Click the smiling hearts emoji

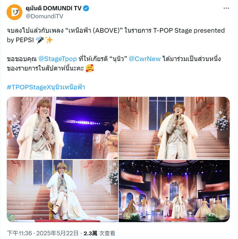tap(90, 68)
